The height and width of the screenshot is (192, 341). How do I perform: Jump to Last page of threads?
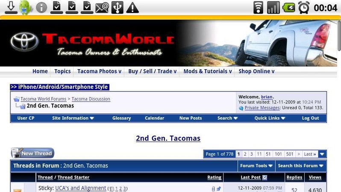[310, 154]
